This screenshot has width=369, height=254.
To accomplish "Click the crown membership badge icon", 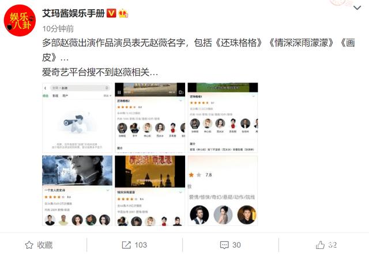I will coord(123,13).
